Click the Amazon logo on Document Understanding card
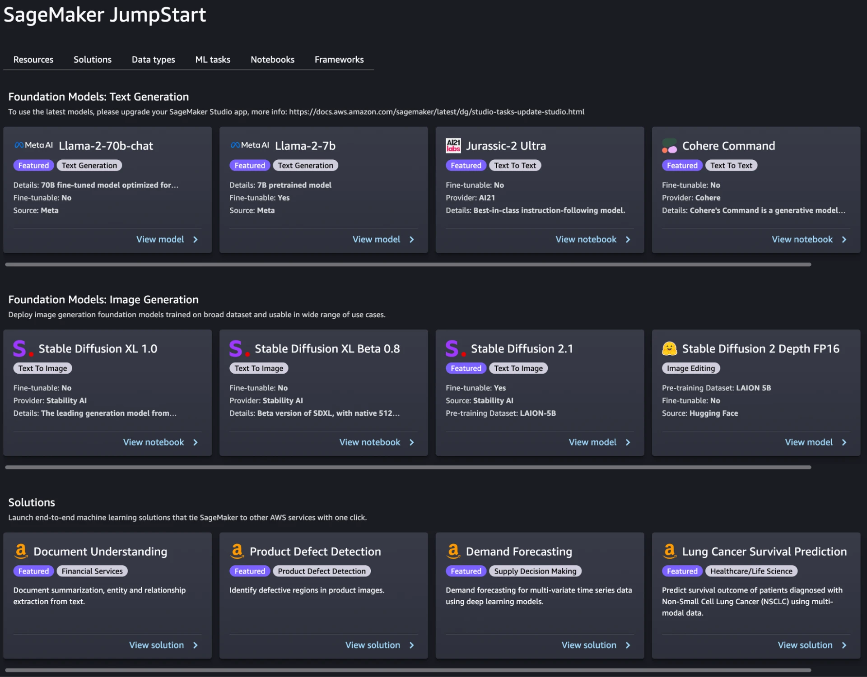Screen dimensions: 867x677 [21, 551]
